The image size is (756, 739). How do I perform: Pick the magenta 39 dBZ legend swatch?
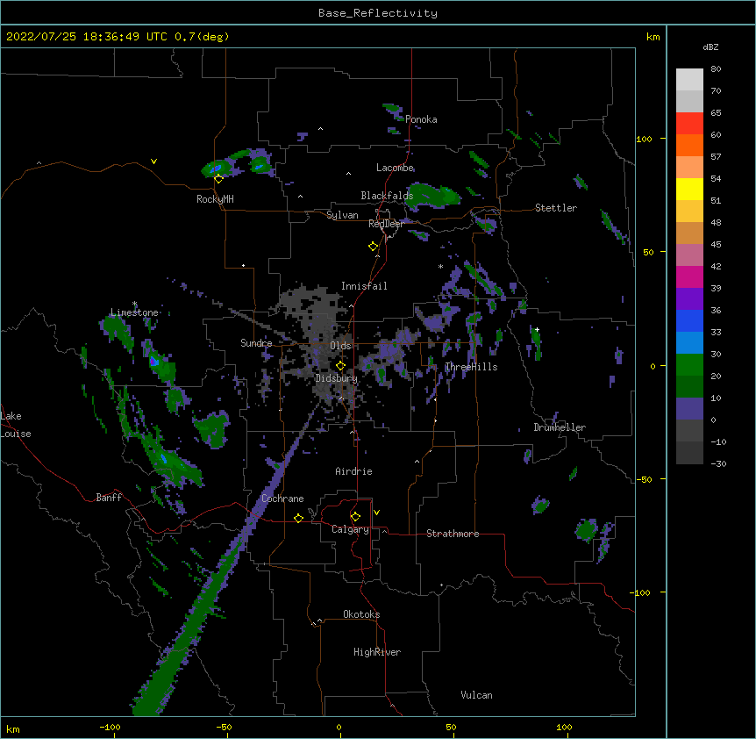click(x=689, y=276)
